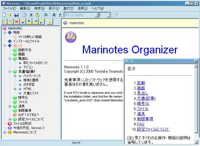This screenshot has width=200, height=146.
Task: Click the blue info icon beside 今後の予定
Action: pyautogui.click(x=10, y=128)
